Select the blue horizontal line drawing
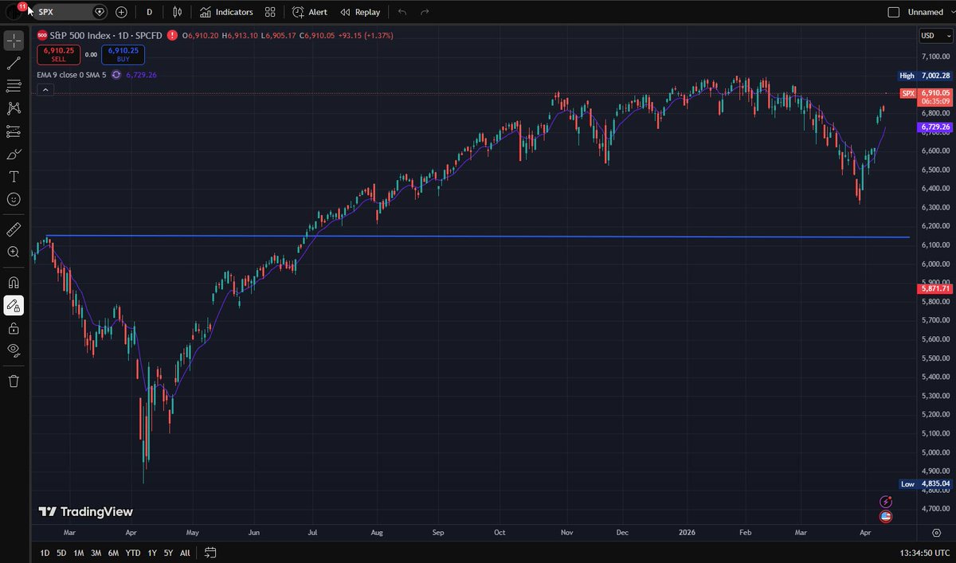Image resolution: width=956 pixels, height=563 pixels. tap(478, 237)
